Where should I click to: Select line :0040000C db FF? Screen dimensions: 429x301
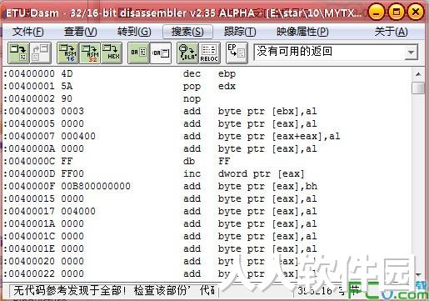point(207,162)
